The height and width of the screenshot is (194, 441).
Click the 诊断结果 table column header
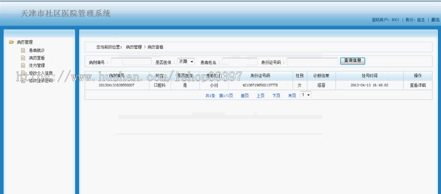(x=321, y=76)
